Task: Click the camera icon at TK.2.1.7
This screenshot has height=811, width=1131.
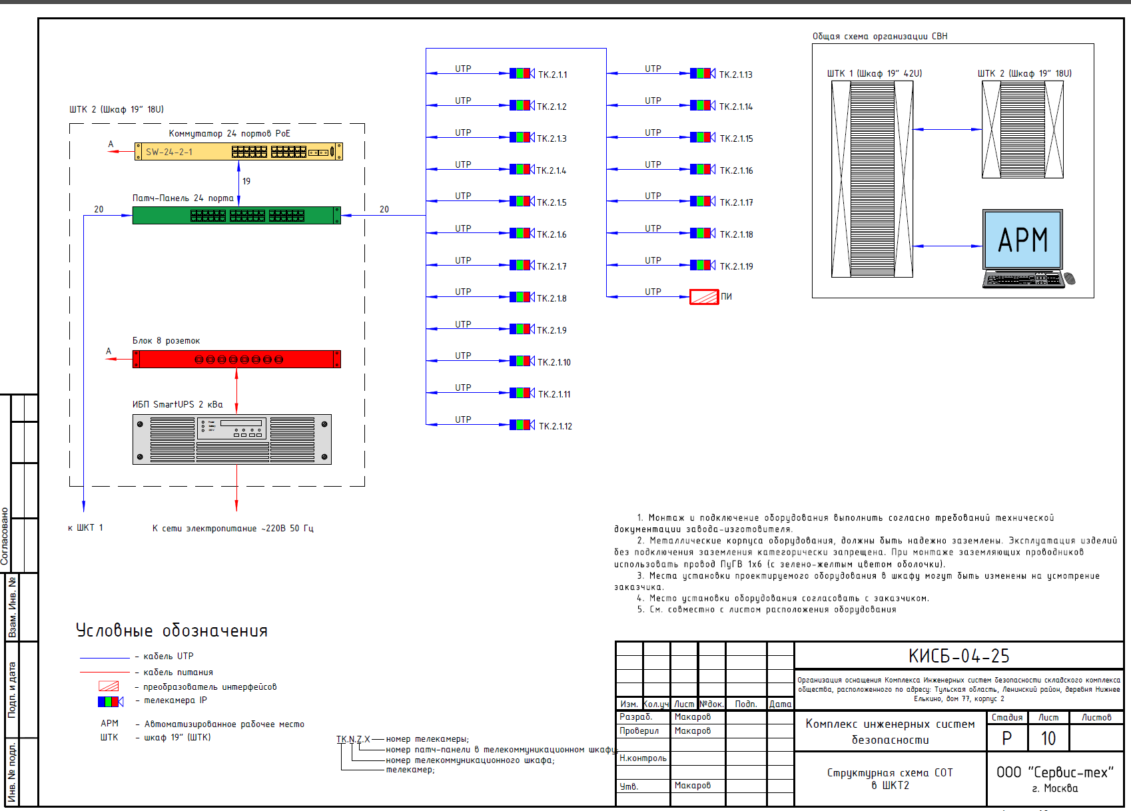Action: [x=522, y=265]
